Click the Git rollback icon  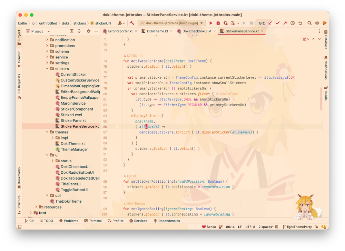click(300, 23)
